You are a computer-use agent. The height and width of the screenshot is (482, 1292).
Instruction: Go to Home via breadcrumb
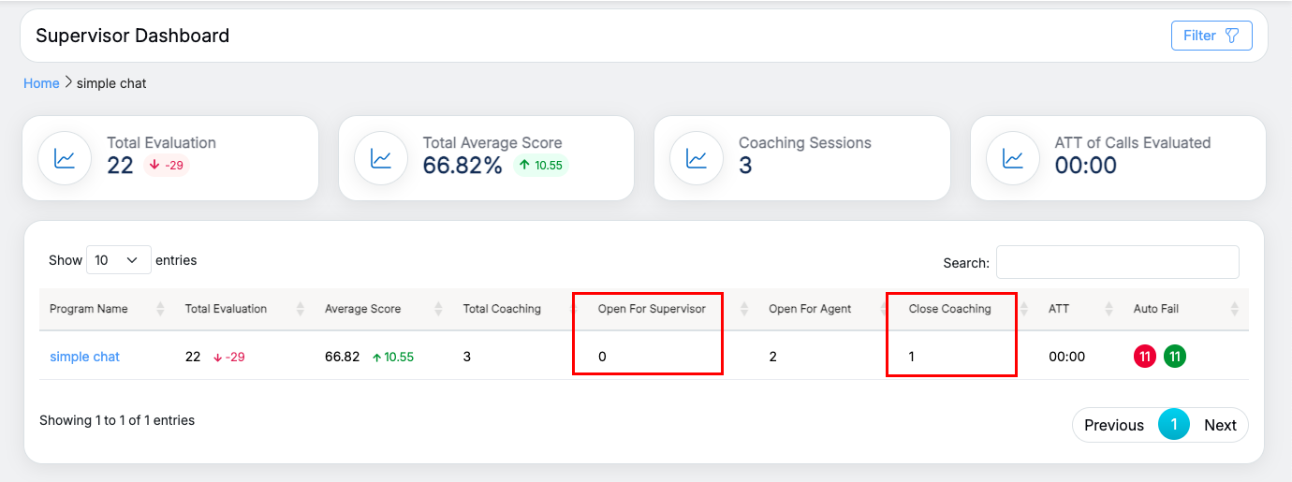point(41,83)
